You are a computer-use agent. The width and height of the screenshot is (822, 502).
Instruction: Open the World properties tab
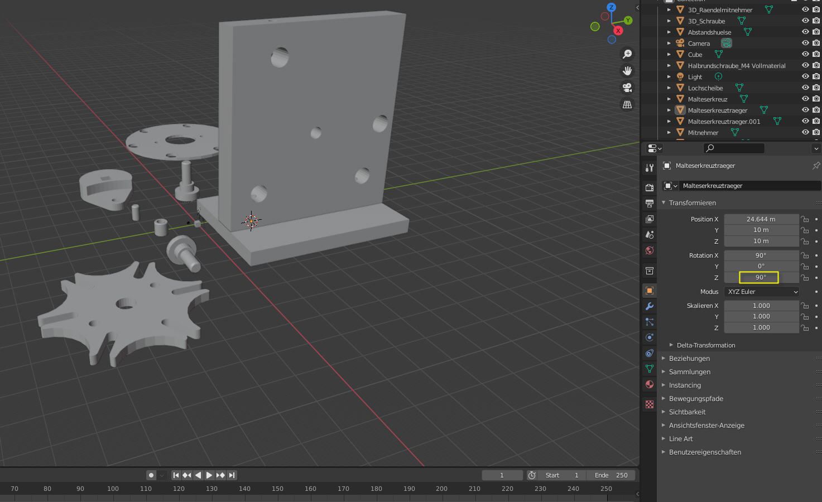click(649, 250)
